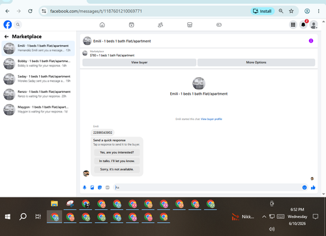The width and height of the screenshot is (326, 236).
Task: Click the address bar URL
Action: [x=96, y=11]
